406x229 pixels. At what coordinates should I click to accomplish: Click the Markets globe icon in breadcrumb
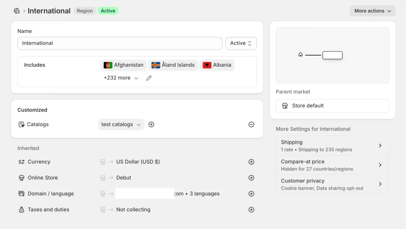coord(17,11)
